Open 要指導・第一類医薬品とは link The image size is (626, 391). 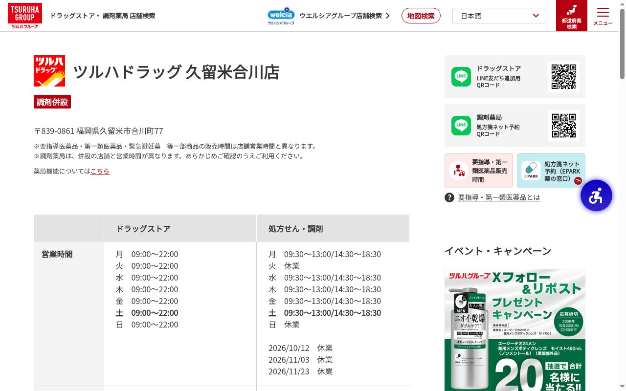499,197
